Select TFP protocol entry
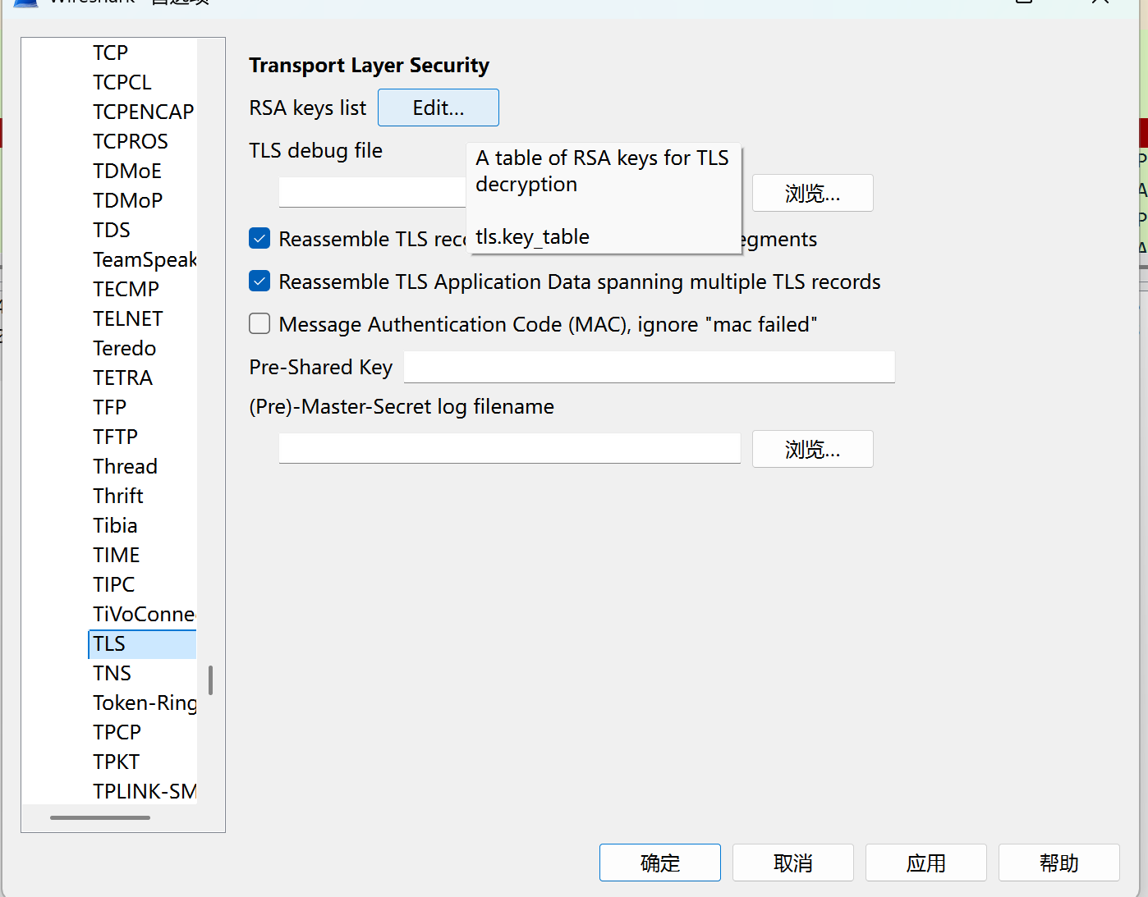 109,407
